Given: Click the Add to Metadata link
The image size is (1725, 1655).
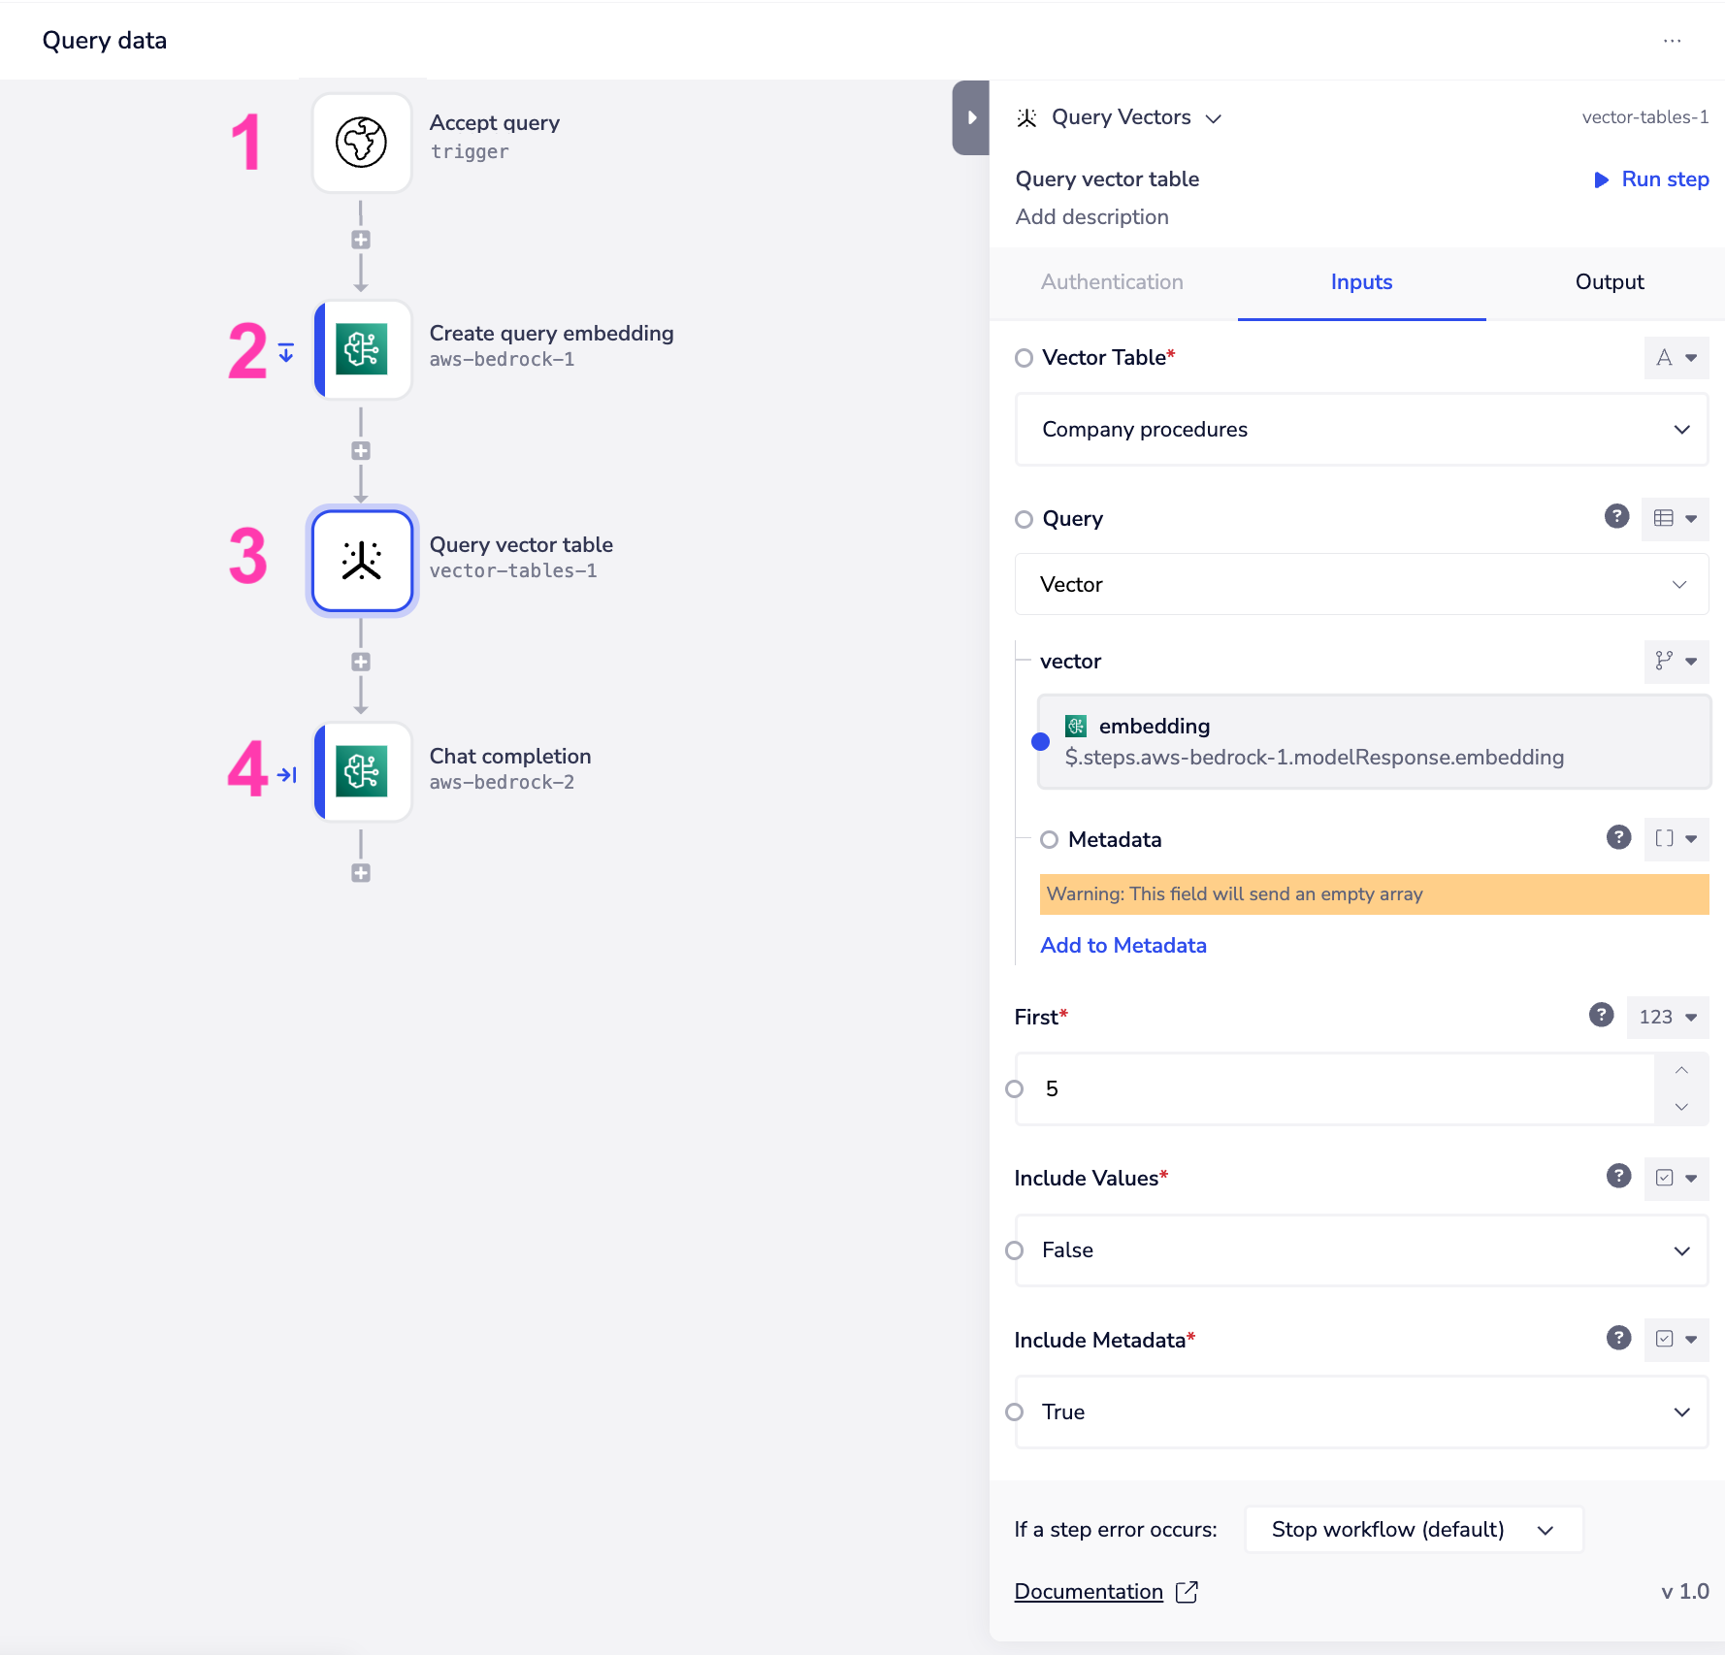Looking at the screenshot, I should click(x=1123, y=946).
